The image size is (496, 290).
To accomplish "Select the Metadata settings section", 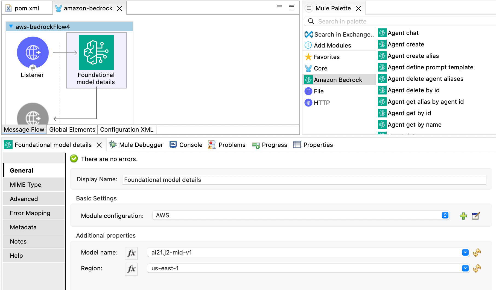I will (x=34, y=227).
